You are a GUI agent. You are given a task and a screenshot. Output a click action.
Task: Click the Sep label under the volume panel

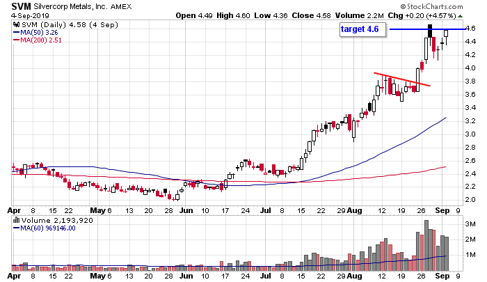(442, 276)
